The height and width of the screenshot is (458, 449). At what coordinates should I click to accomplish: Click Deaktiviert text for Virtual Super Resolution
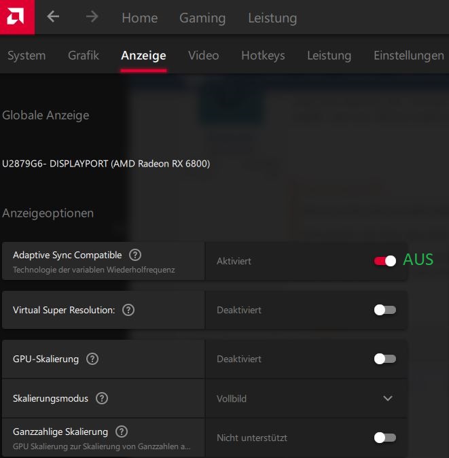[239, 310]
